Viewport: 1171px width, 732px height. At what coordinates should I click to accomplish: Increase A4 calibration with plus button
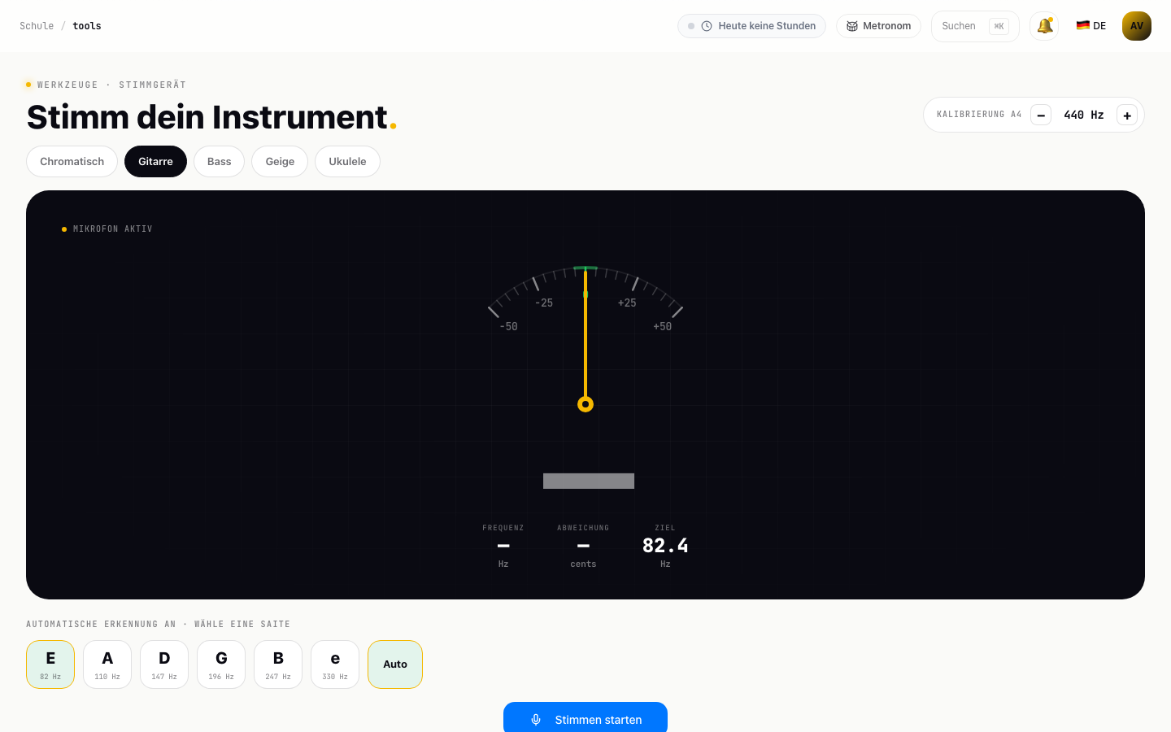click(1127, 115)
